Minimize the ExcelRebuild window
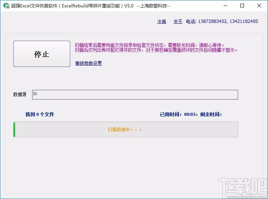The height and width of the screenshot is (199, 268). click(x=225, y=6)
